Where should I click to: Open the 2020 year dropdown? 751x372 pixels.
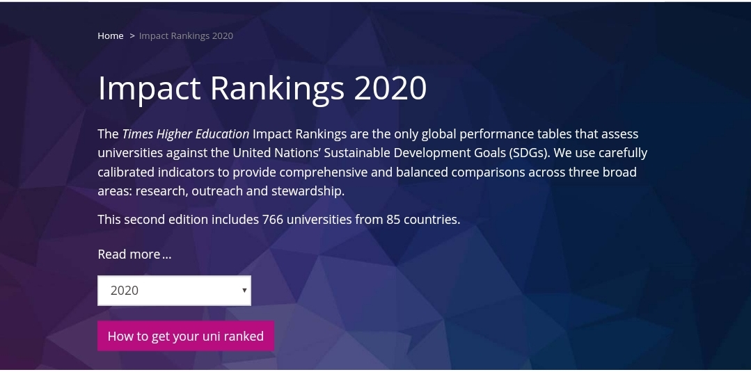(x=174, y=291)
